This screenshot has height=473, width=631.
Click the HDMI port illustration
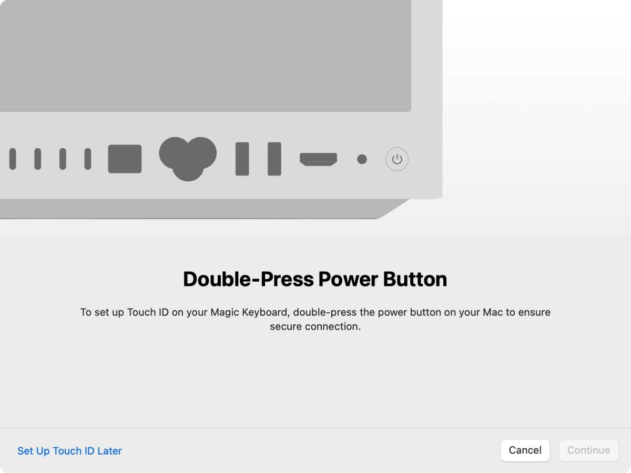tap(318, 159)
